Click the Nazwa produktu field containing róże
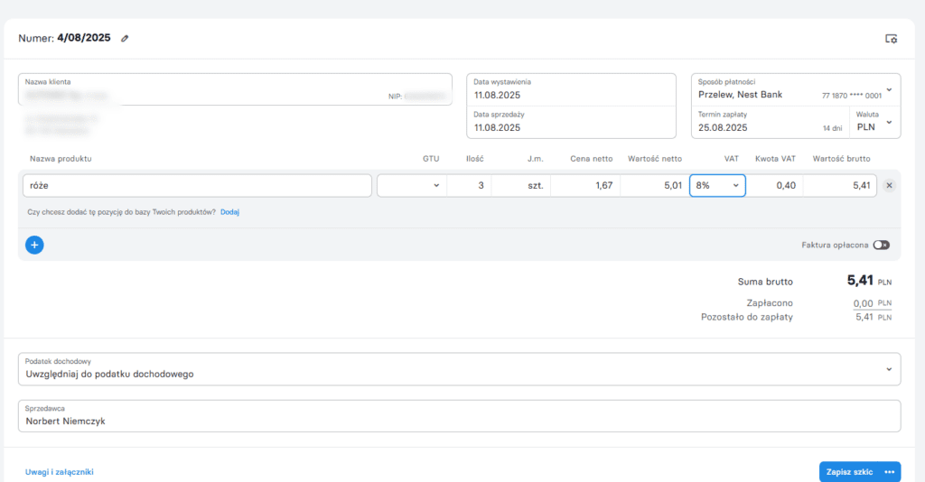Viewport: 925px width, 482px height. click(196, 186)
